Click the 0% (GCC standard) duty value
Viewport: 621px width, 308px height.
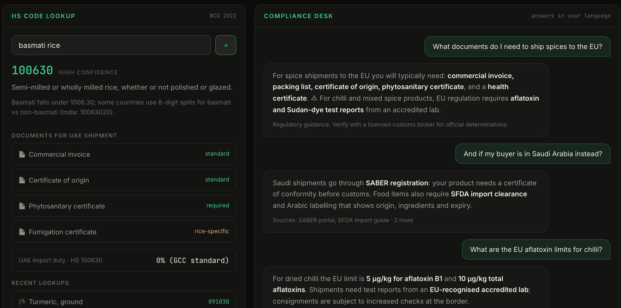click(x=192, y=260)
